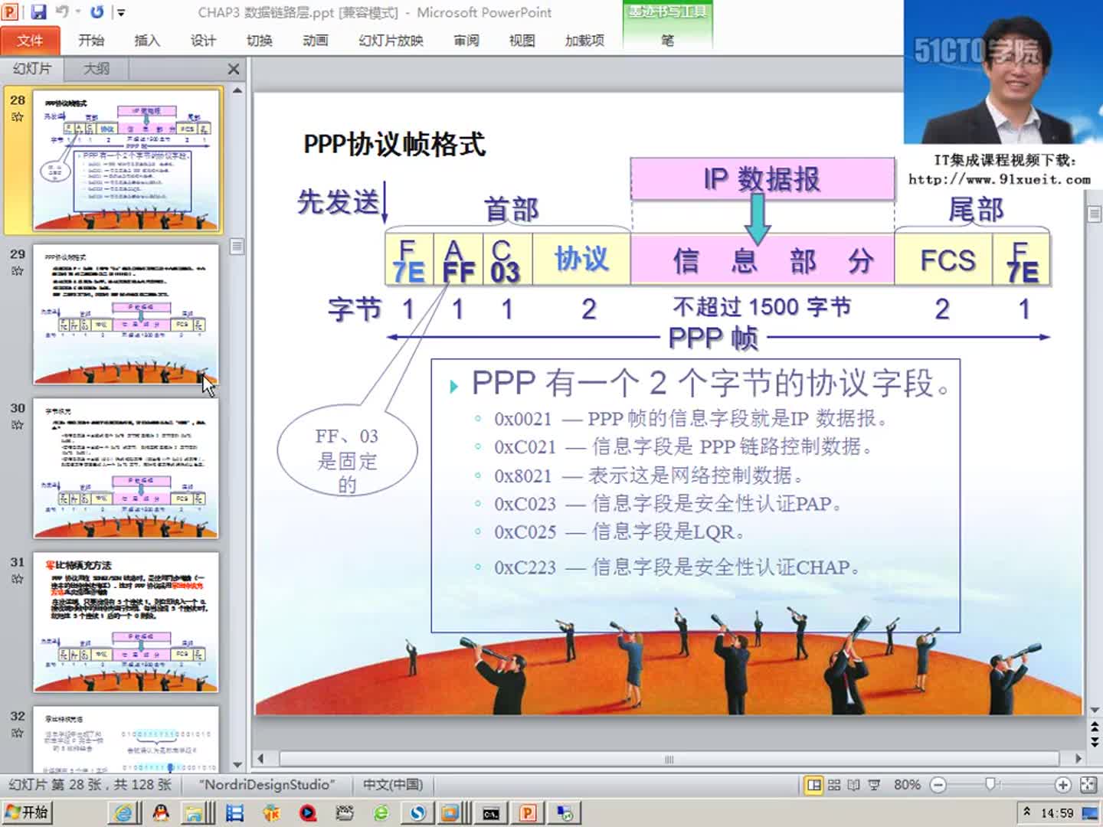Click animation star icon under slide 31

[x=18, y=578]
